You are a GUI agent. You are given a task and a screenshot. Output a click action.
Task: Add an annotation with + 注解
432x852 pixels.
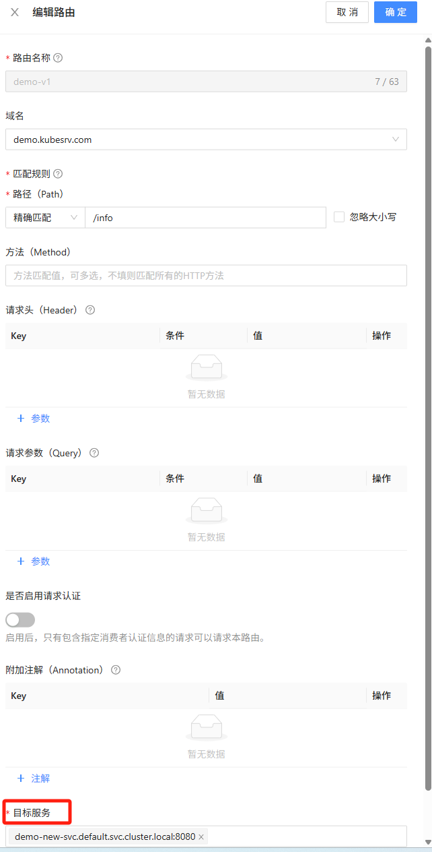(x=33, y=779)
